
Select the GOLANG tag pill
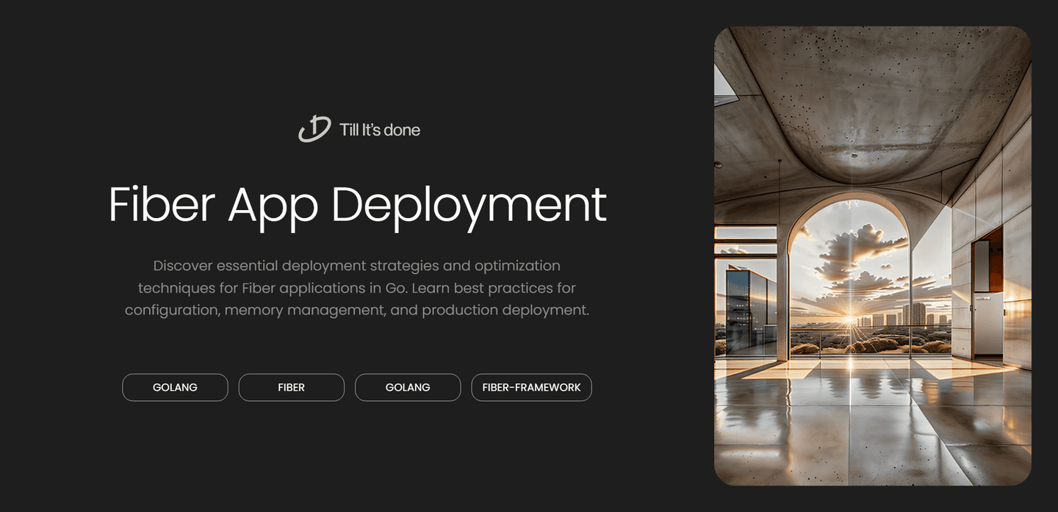(175, 387)
